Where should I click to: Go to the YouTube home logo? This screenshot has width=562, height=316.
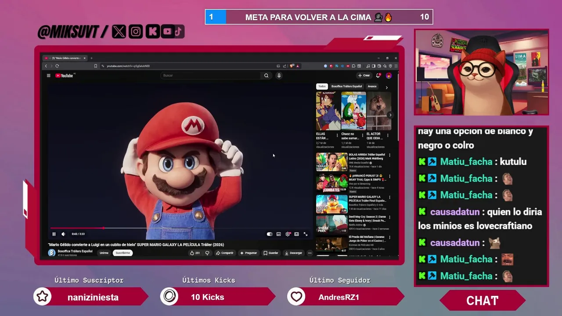pos(65,75)
